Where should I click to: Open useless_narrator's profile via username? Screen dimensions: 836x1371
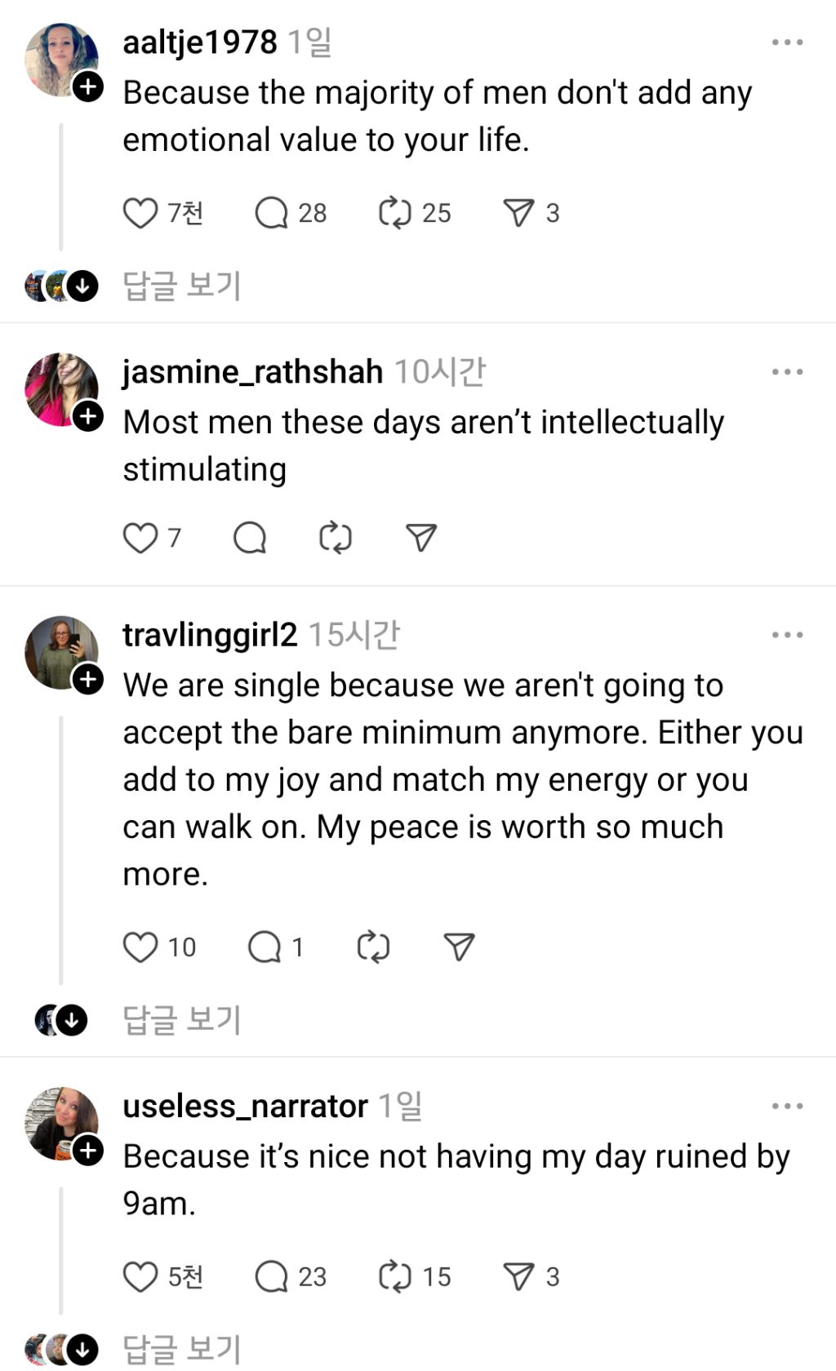245,1107
